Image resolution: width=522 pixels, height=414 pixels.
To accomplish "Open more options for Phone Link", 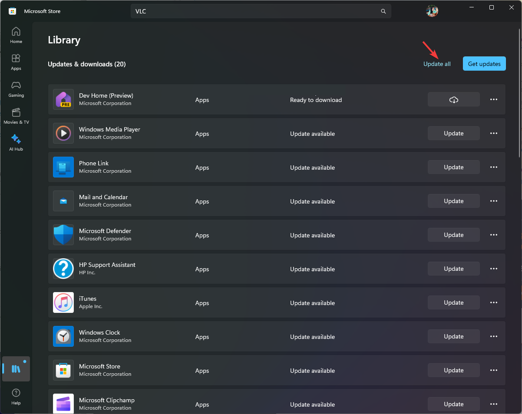I will [494, 167].
